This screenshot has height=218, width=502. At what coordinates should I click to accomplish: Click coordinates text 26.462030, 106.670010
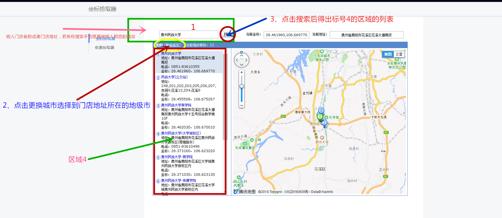coord(193,127)
